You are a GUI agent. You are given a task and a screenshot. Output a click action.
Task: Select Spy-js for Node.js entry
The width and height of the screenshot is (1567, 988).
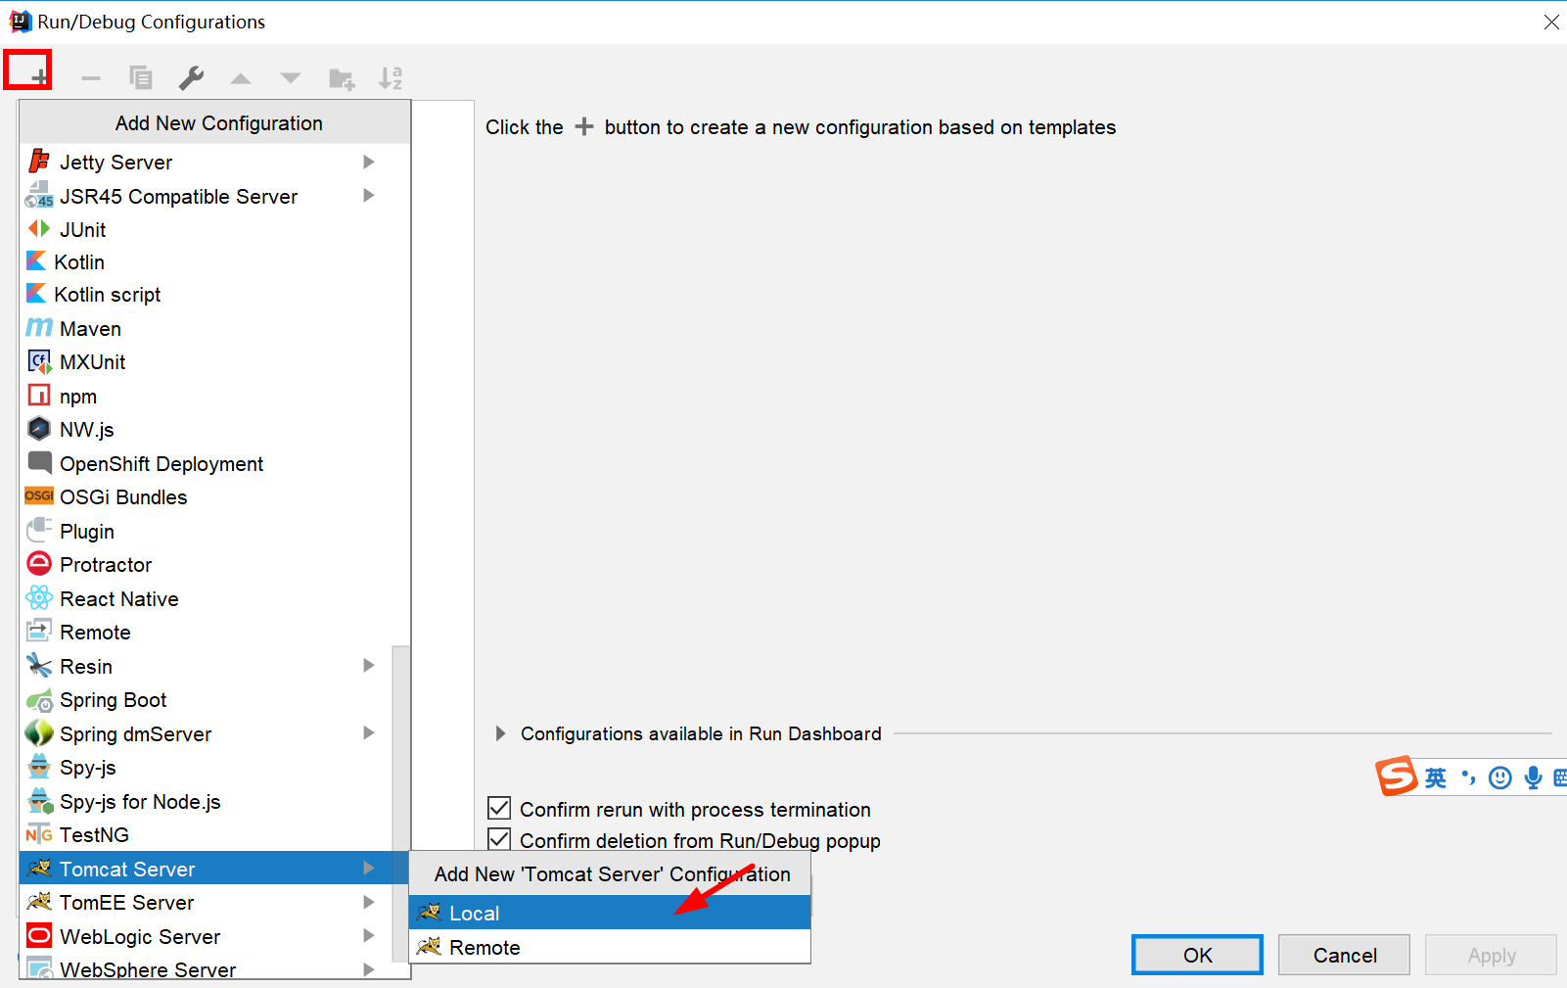pyautogui.click(x=206, y=801)
